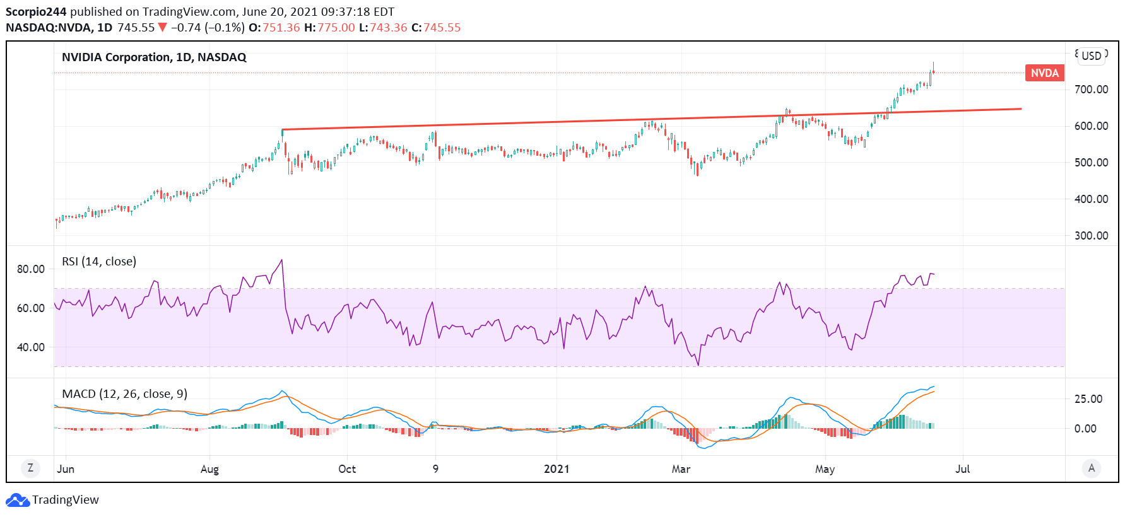Screen dimensions: 1125x517
Task: Click the low price value 743.36
Action: click(x=389, y=28)
